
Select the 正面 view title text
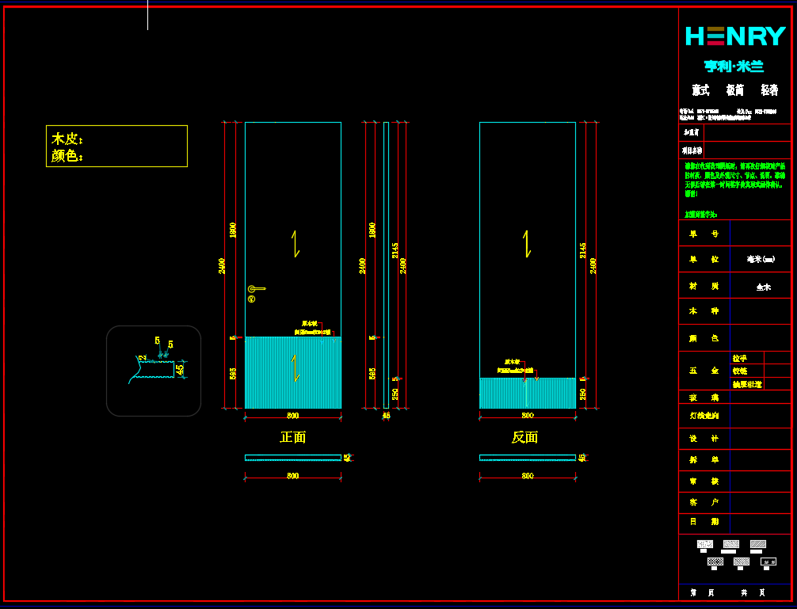coord(292,437)
